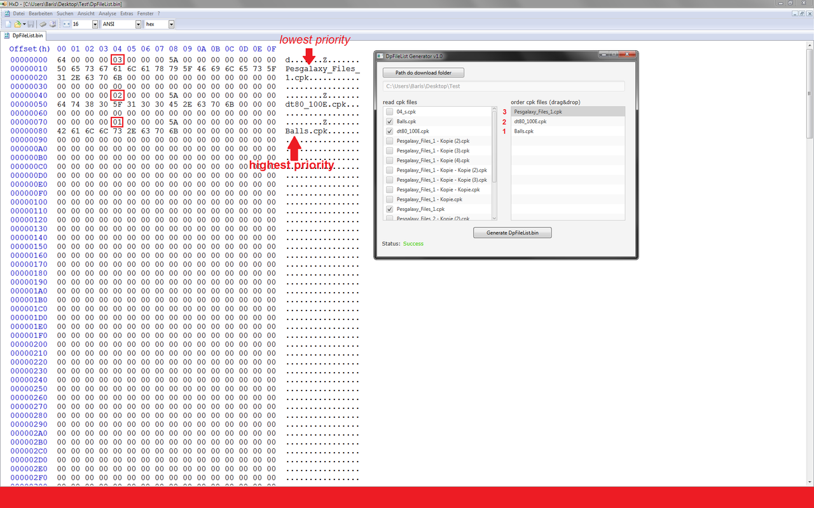The height and width of the screenshot is (508, 814).
Task: Open the Extras menu
Action: click(x=127, y=13)
